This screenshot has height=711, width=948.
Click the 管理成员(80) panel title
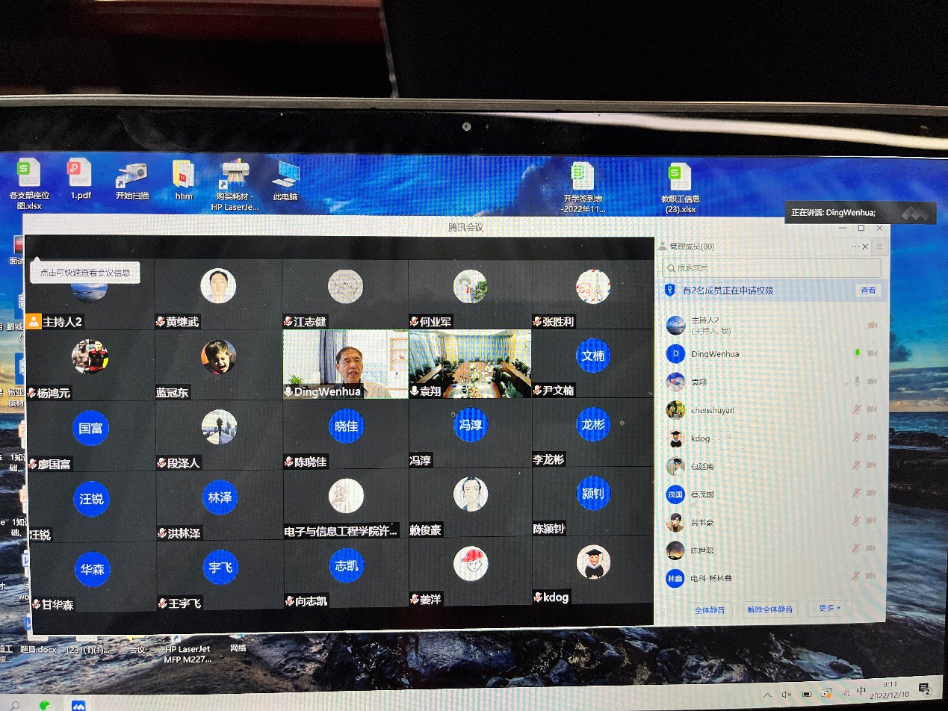[691, 246]
